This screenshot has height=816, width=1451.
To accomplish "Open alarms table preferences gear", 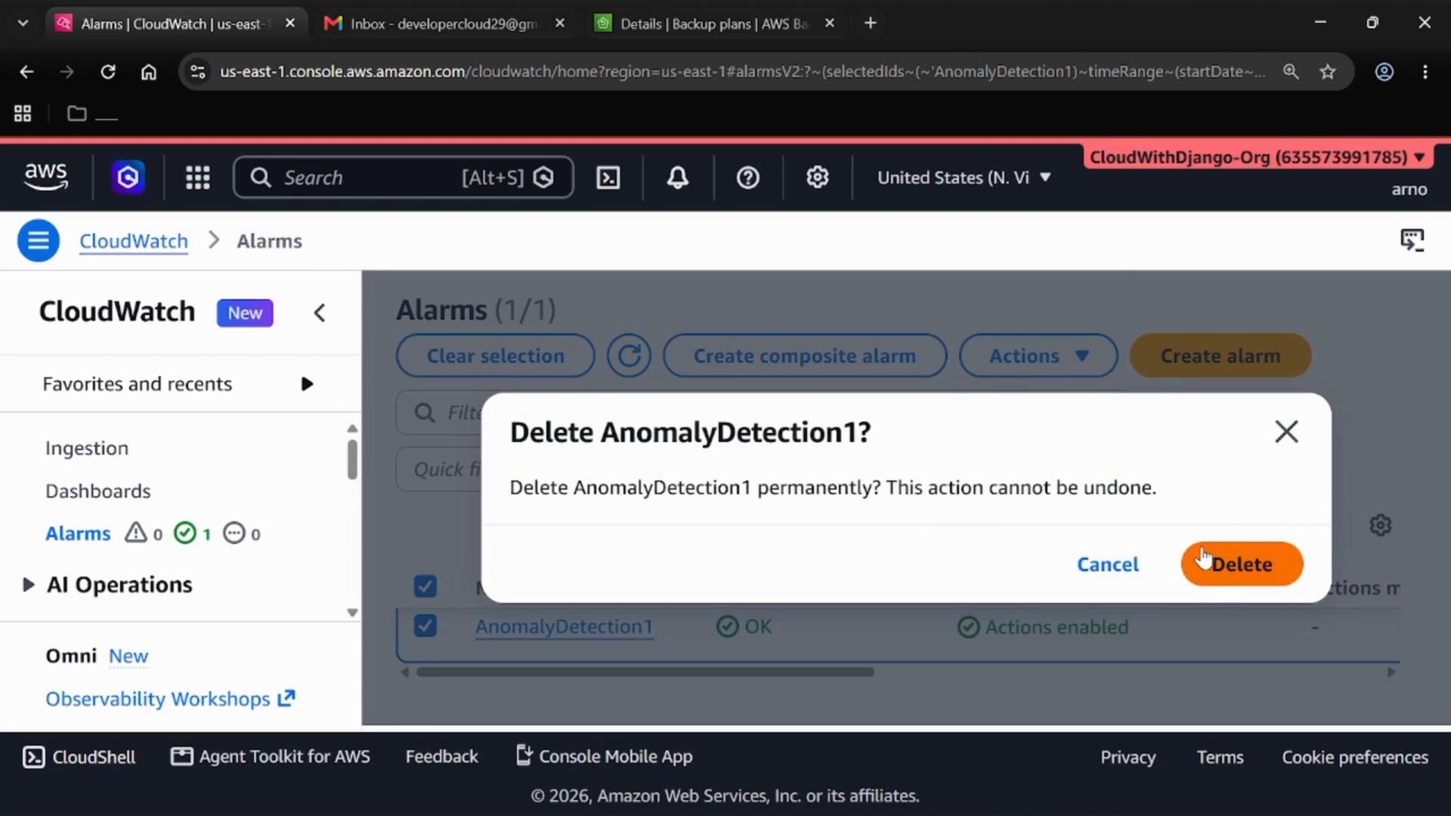I will pos(1380,525).
